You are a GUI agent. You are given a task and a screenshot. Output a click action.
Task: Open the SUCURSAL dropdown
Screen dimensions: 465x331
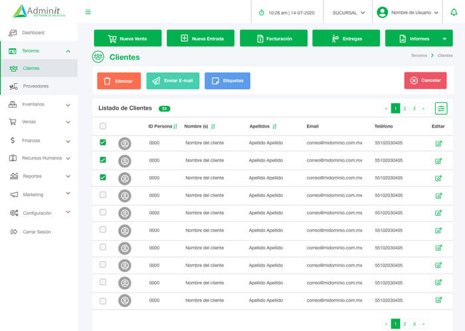(349, 13)
